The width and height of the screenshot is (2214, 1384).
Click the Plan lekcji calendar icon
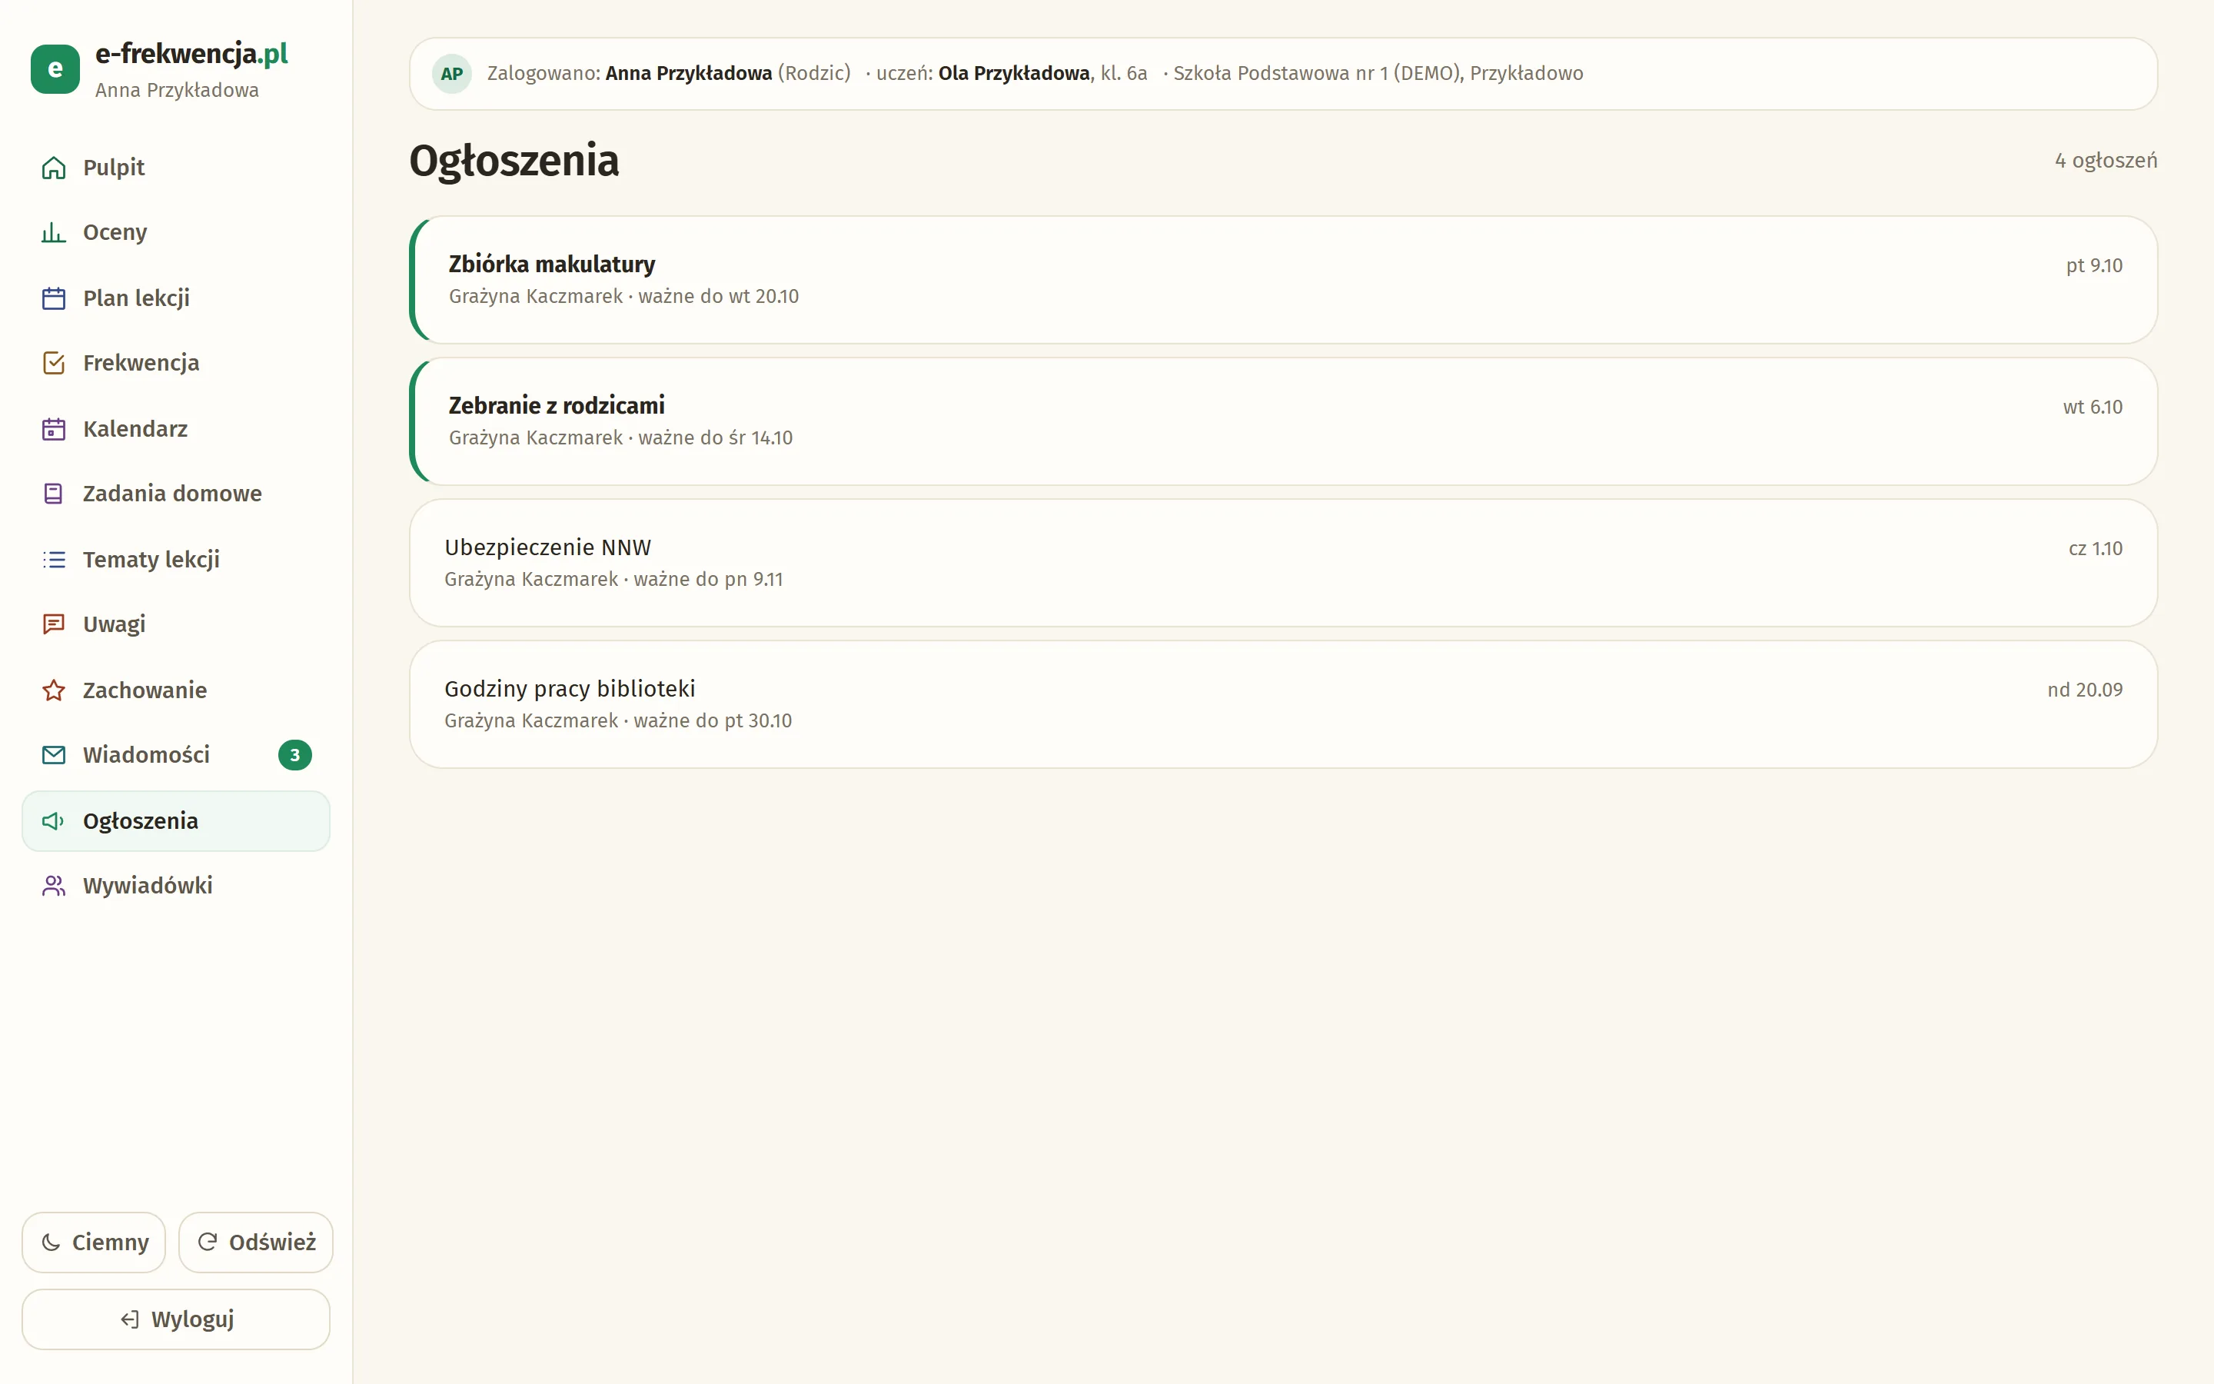pos(54,298)
